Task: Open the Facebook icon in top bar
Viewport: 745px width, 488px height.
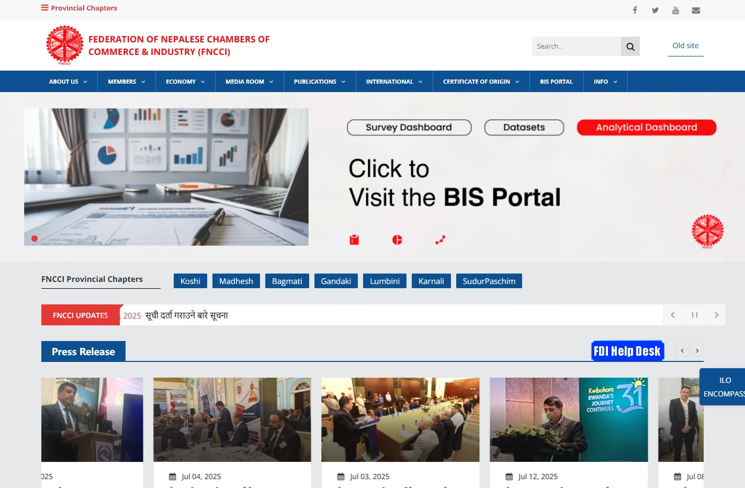Action: click(635, 10)
